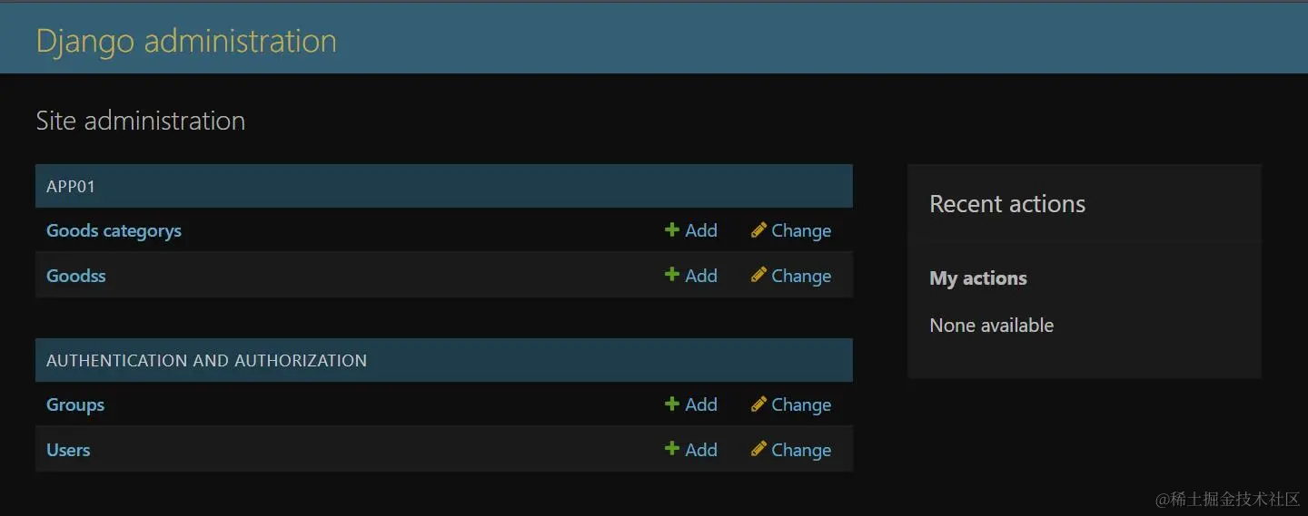Click the pencil icon in Groups row
Viewport: 1308px width, 516px height.
point(758,404)
